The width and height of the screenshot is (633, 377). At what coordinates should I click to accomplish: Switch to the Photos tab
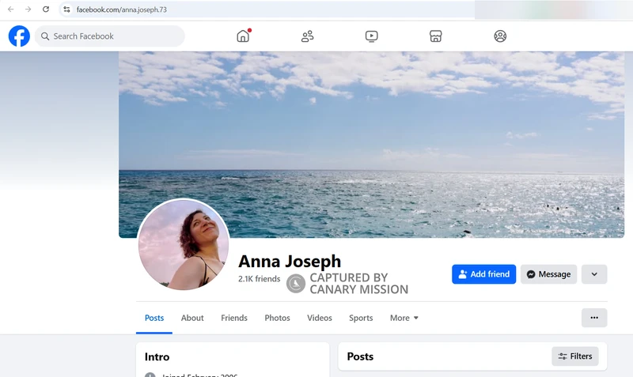[278, 319]
